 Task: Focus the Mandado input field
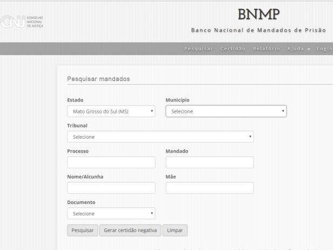(x=209, y=163)
